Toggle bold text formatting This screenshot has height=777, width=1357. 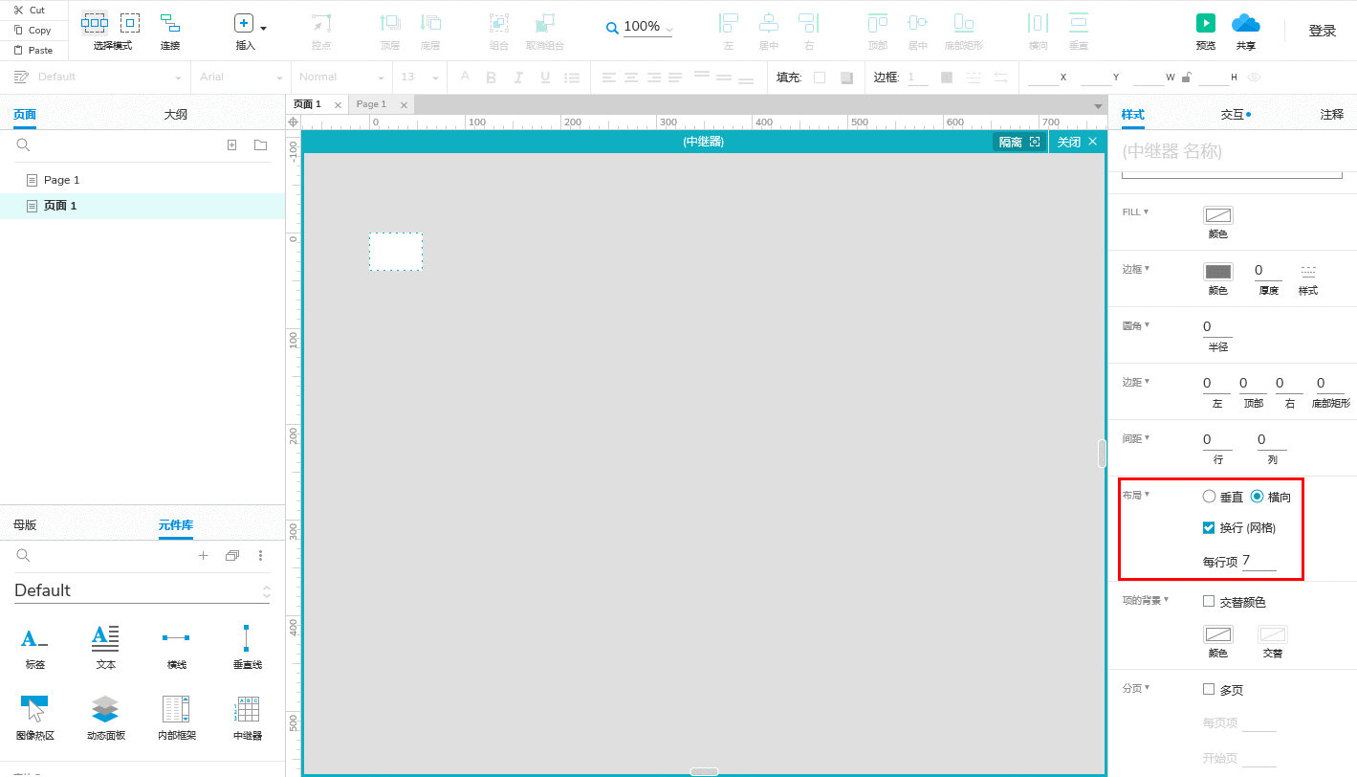pos(492,78)
